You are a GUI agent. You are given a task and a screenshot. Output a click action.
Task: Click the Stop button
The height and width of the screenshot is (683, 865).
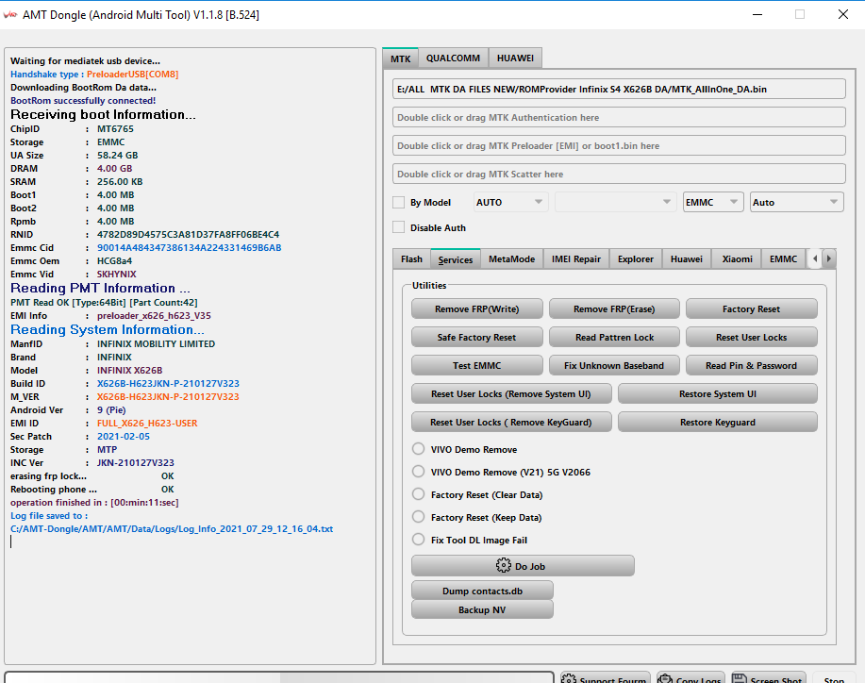(x=834, y=679)
